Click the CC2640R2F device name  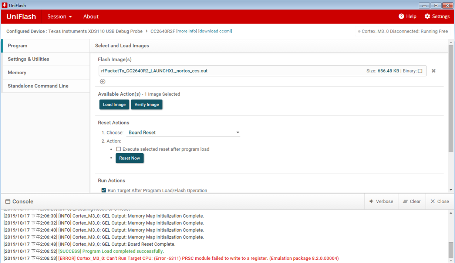[162, 31]
